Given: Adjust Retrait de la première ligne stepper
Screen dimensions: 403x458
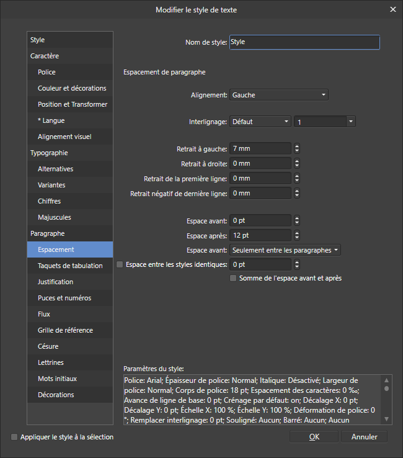Looking at the screenshot, I should pos(297,178).
